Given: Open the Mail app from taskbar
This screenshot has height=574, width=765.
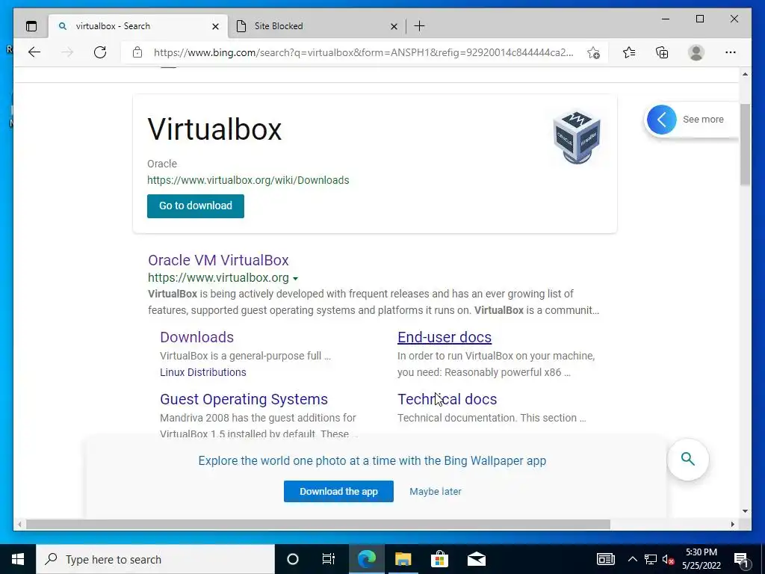Looking at the screenshot, I should 476,559.
